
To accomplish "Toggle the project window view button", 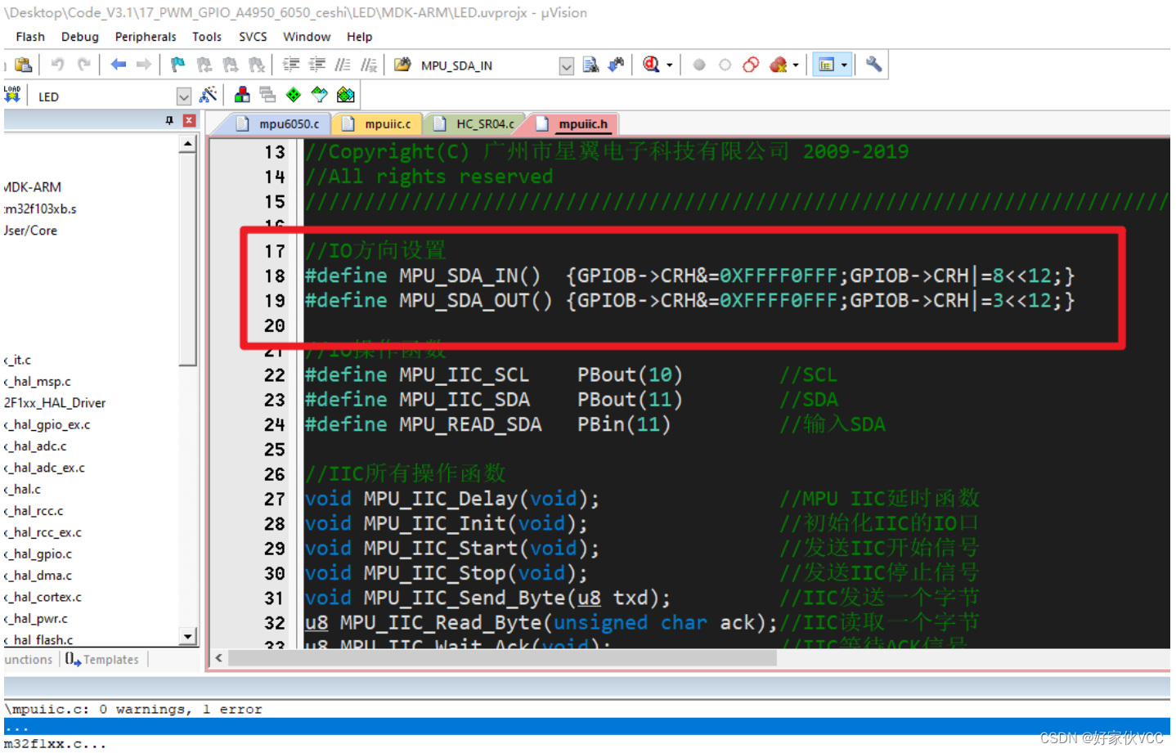I will [827, 65].
